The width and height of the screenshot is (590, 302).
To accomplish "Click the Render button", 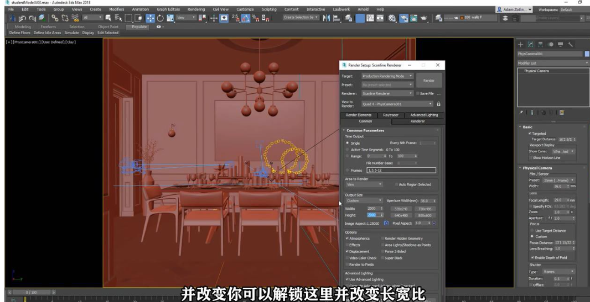I will 429,81.
